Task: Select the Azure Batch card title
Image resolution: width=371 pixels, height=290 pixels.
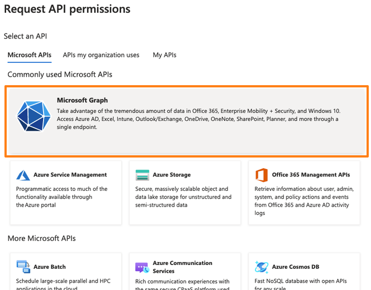Action: click(50, 267)
